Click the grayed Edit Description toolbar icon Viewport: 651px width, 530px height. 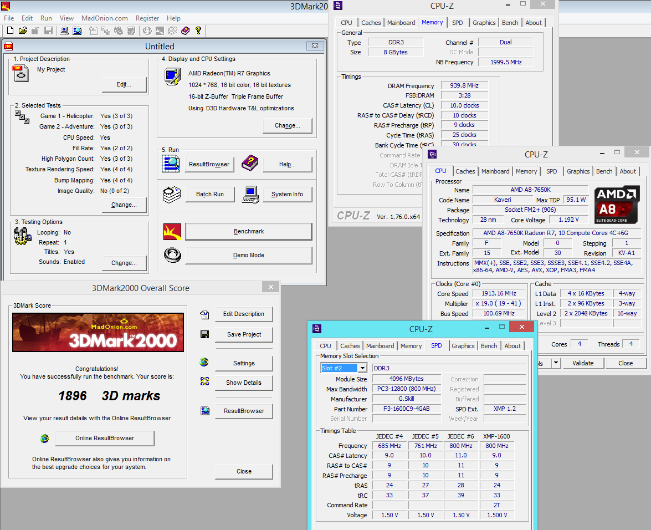pyautogui.click(x=93, y=30)
